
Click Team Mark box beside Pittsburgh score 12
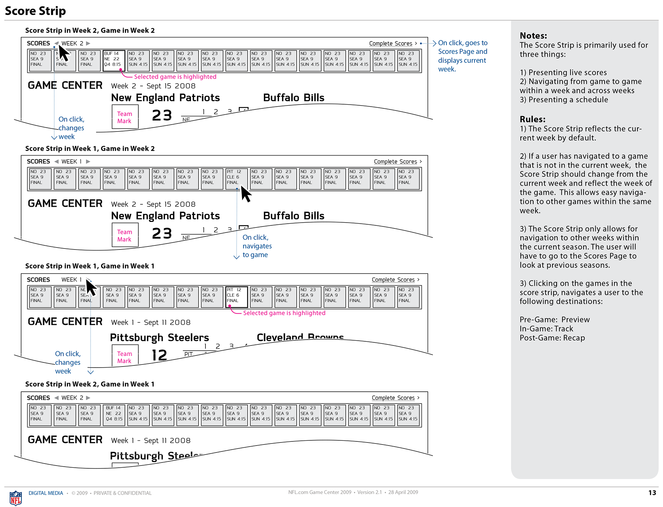point(125,355)
